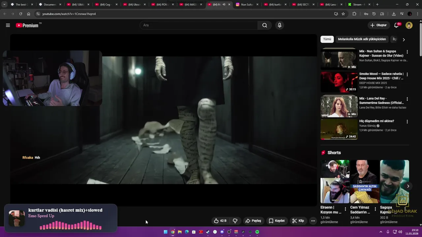Open Chrome history clock icon

tap(374, 14)
